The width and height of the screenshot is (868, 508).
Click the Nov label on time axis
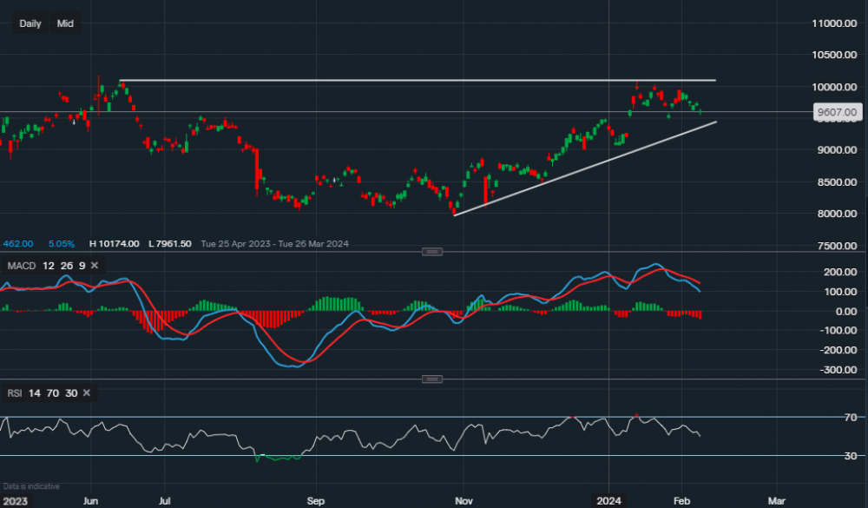[463, 500]
